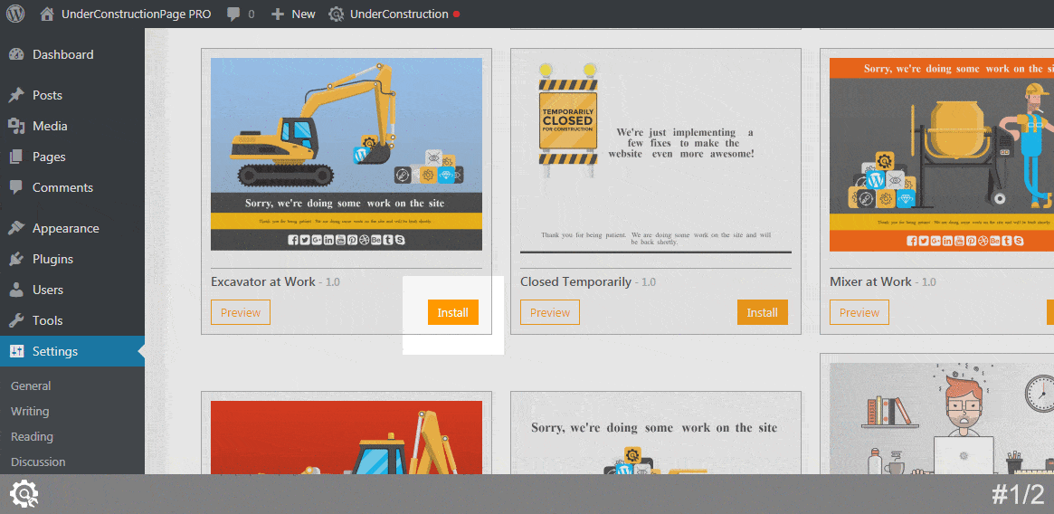Go to the Users menu item
The width and height of the screenshot is (1054, 514).
(x=48, y=290)
